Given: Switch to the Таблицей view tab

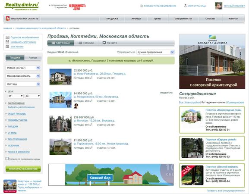Looking at the screenshot, I should point(86,43).
